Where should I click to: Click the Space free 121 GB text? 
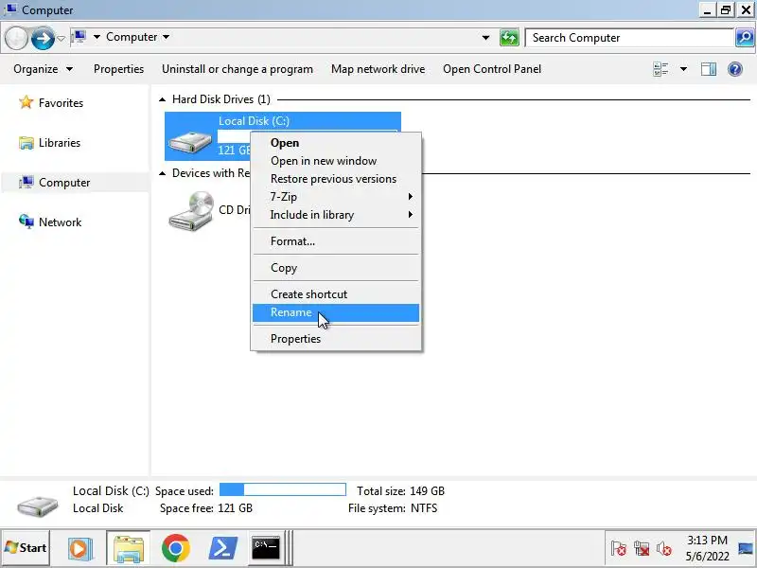point(206,508)
